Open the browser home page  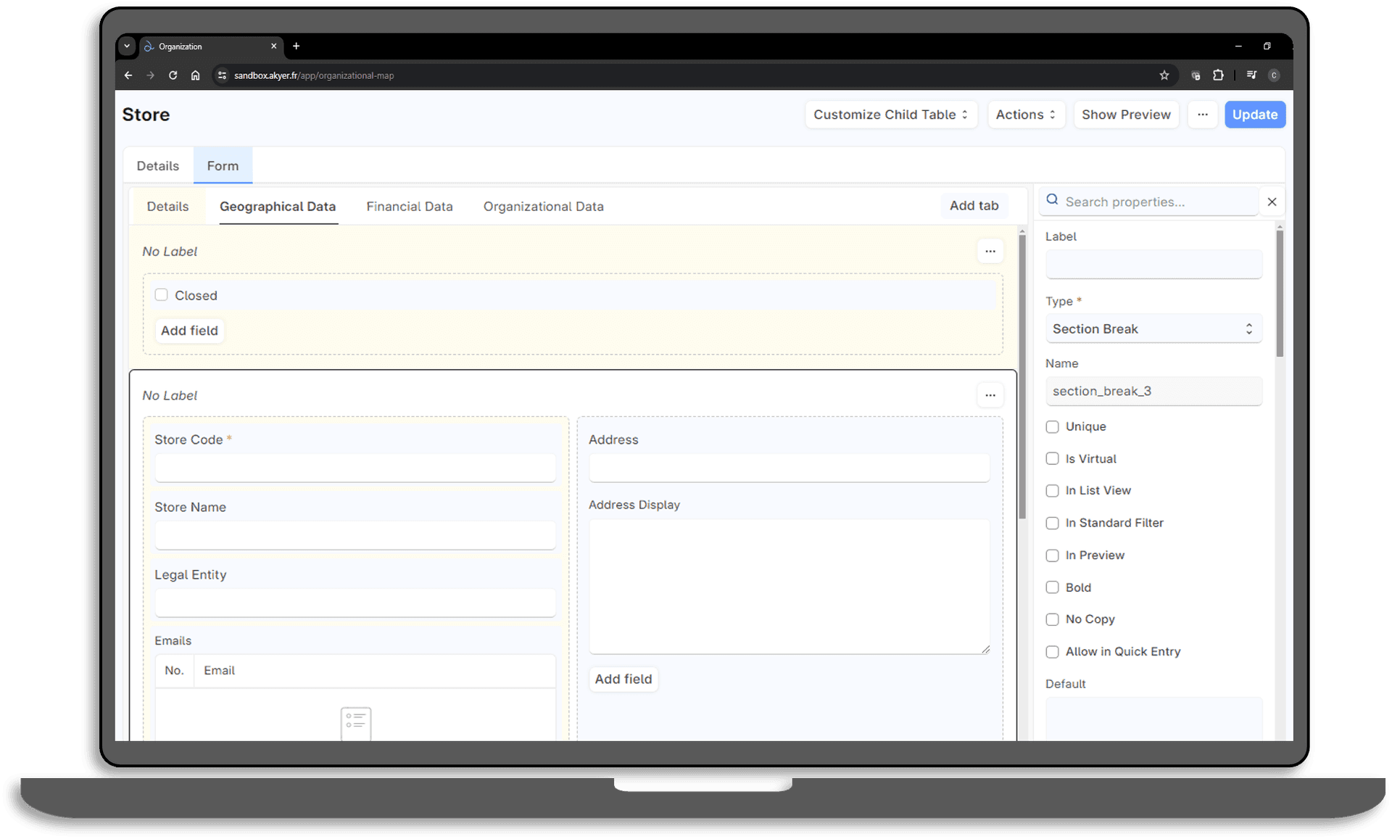tap(195, 75)
